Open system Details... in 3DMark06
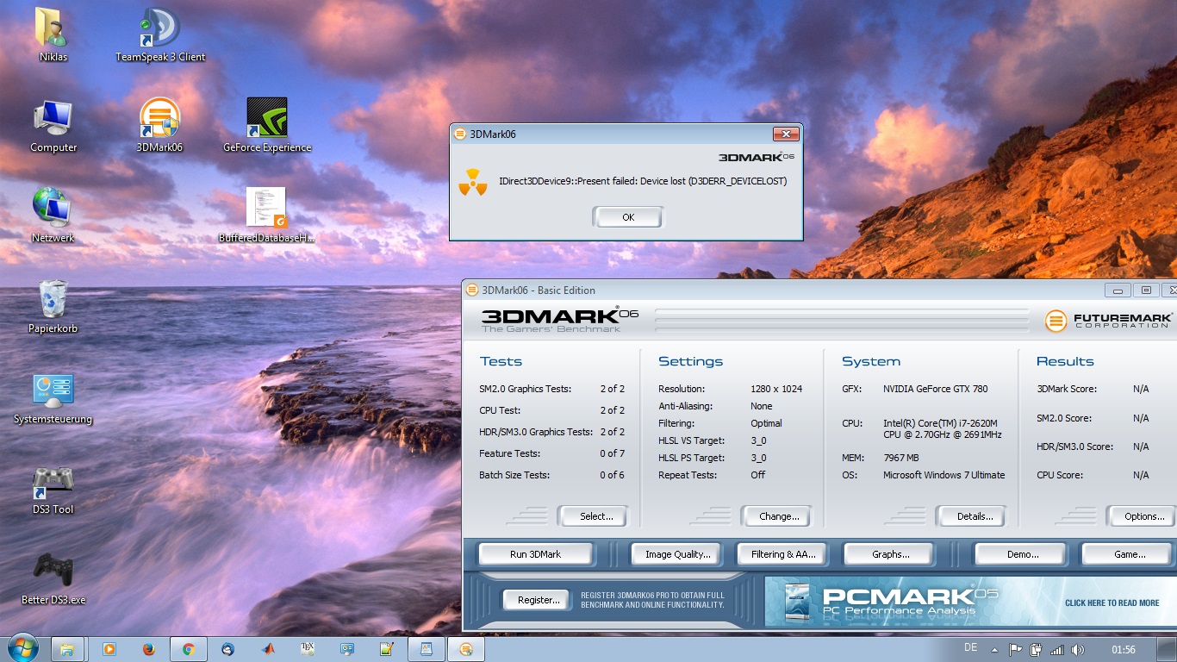 (971, 516)
